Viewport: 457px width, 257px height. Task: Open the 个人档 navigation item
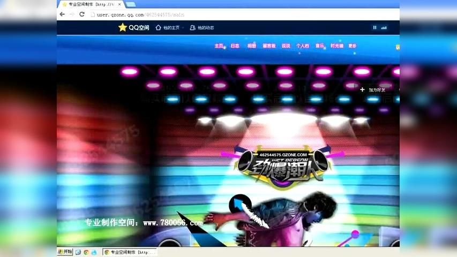(303, 46)
